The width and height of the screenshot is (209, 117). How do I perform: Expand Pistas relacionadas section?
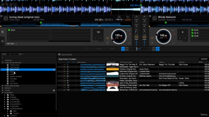point(3,86)
